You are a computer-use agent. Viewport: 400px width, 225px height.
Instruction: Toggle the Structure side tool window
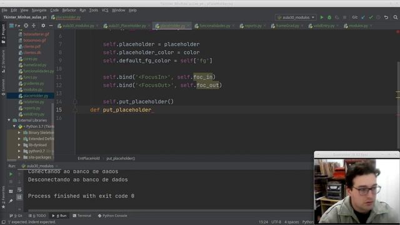tap(3, 61)
